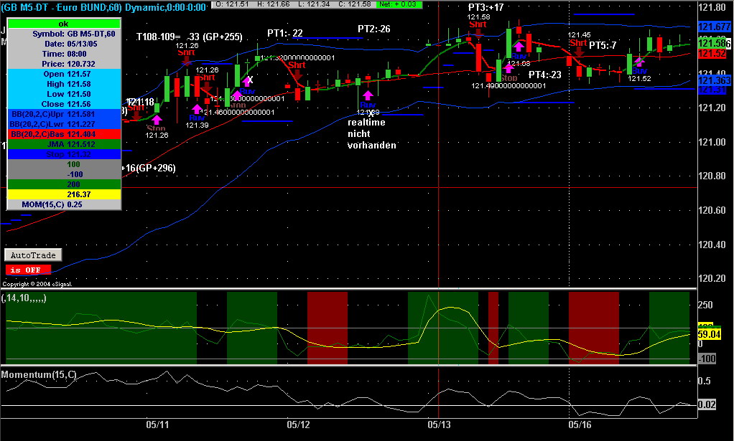Click the Shrt arrow under 121.58 label
The height and width of the screenshot is (441, 734).
pos(478,32)
